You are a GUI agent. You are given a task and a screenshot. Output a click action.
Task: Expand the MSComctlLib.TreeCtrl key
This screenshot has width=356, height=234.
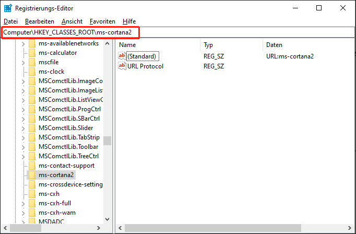coord(23,157)
